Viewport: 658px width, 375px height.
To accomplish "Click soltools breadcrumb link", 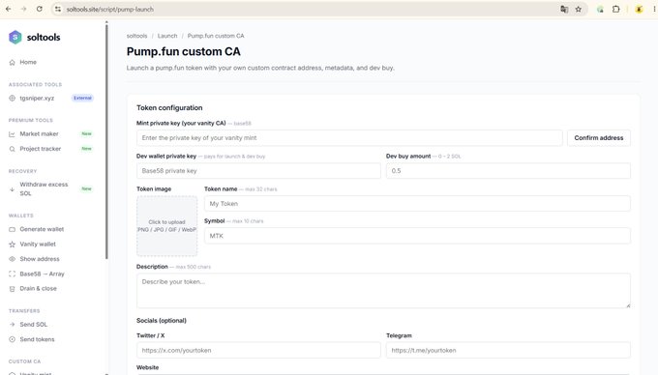I will (x=136, y=36).
